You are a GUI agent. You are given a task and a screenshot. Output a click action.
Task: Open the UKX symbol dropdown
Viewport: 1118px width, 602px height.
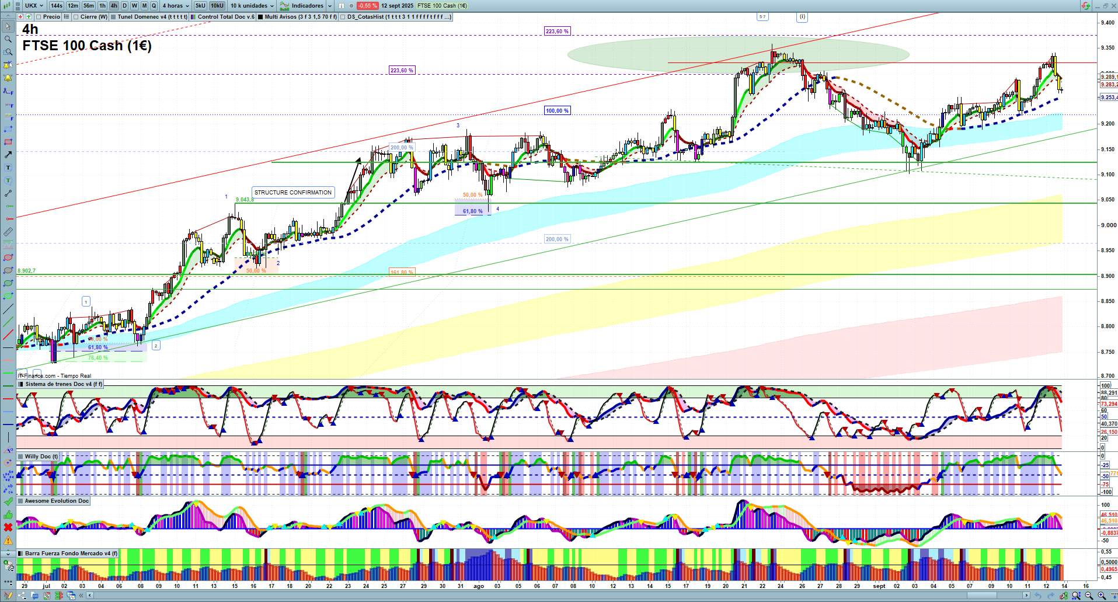34,6
